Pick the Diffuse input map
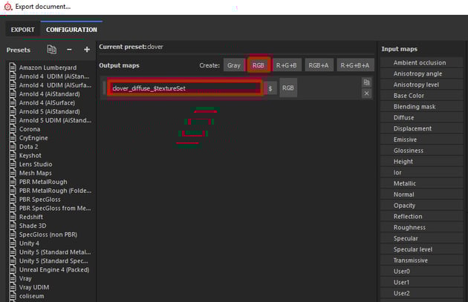Image resolution: width=468 pixels, height=302 pixels. [x=421, y=118]
